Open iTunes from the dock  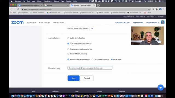click(x=61, y=96)
